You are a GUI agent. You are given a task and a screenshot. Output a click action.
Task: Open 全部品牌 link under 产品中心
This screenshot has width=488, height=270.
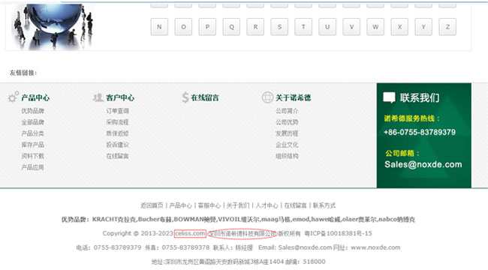33,122
